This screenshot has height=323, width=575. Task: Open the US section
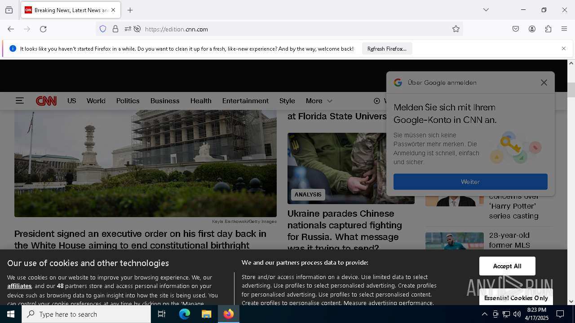tap(72, 101)
